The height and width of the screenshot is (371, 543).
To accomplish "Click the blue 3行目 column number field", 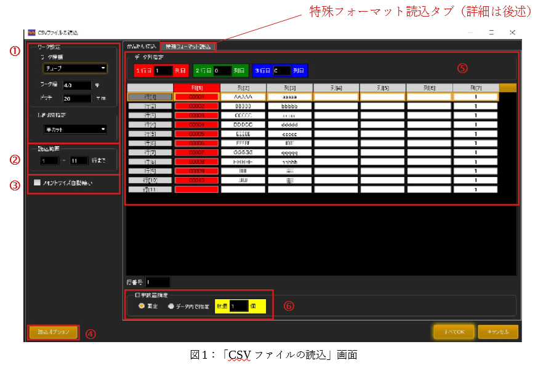I will click(x=282, y=71).
